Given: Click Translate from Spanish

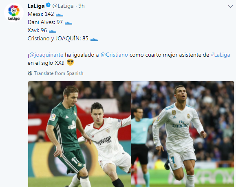Looking at the screenshot, I should coord(59,73).
